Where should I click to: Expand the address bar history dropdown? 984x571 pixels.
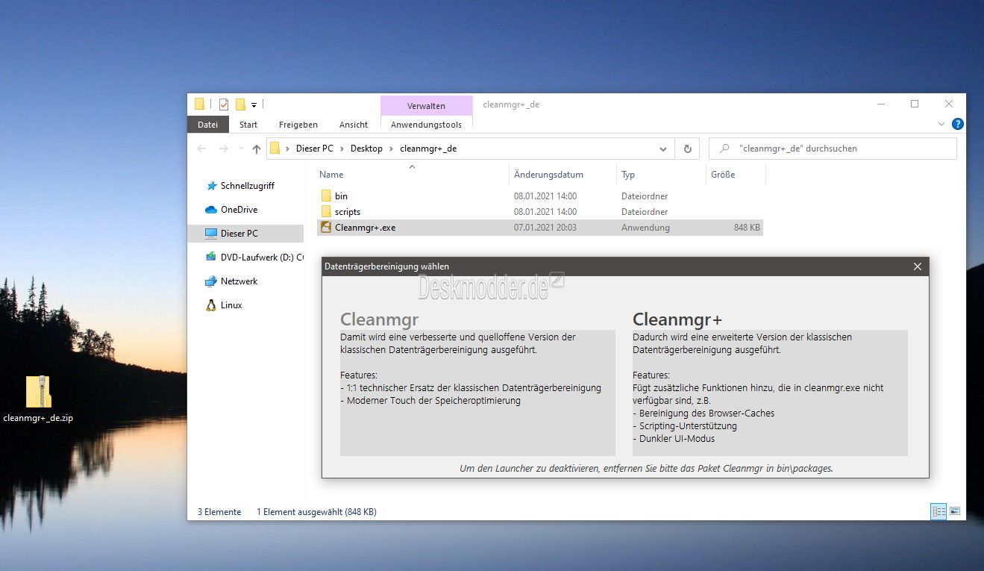[663, 149]
